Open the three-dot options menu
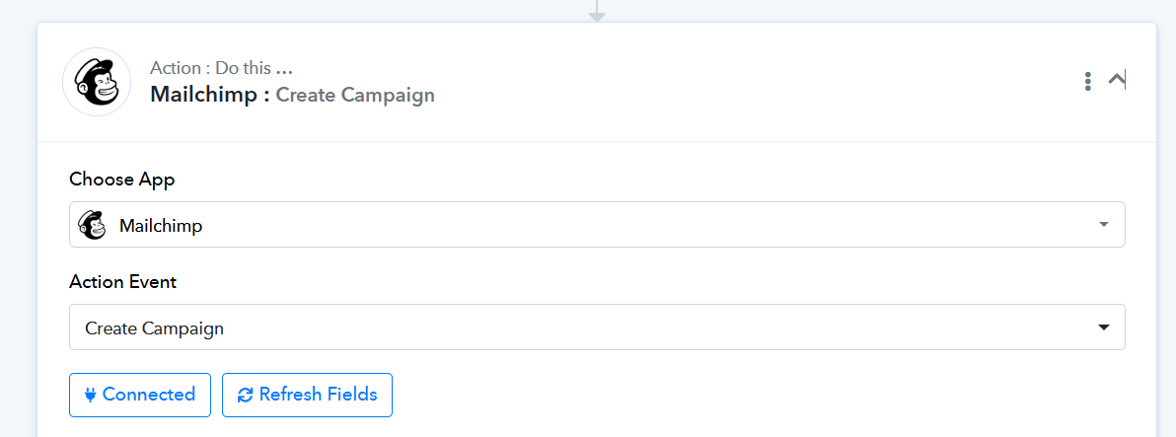 point(1087,82)
